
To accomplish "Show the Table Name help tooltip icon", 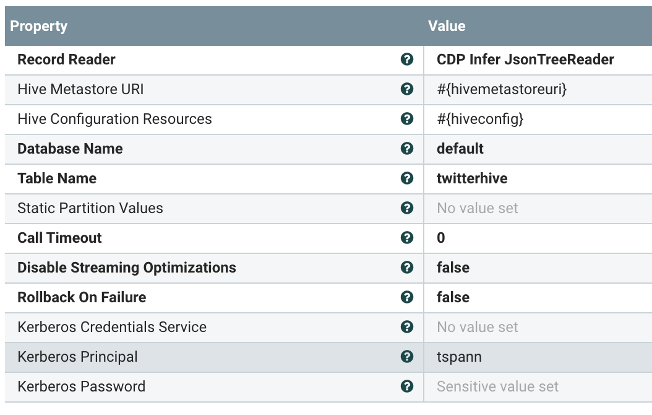I will click(x=406, y=178).
